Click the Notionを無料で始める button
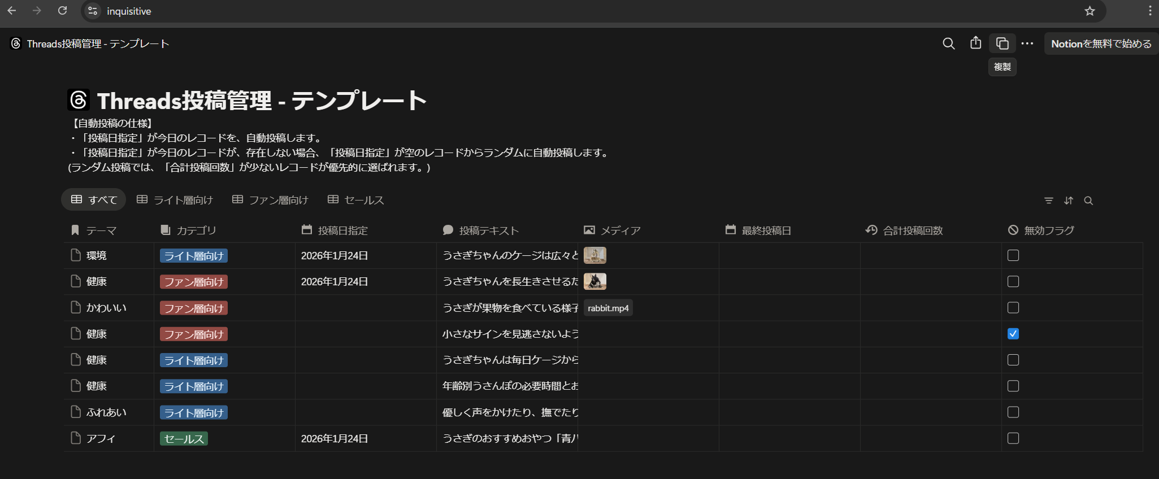Viewport: 1159px width, 479px height. [1101, 43]
